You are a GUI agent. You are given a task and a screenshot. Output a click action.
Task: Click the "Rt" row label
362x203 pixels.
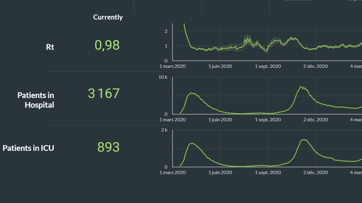coord(49,47)
